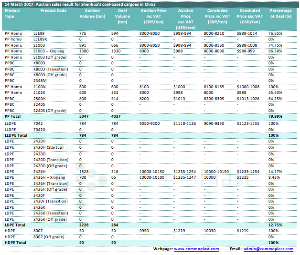300x255 pixels.
Task: Click the LDPE Total row label
Action: pyautogui.click(x=14, y=225)
